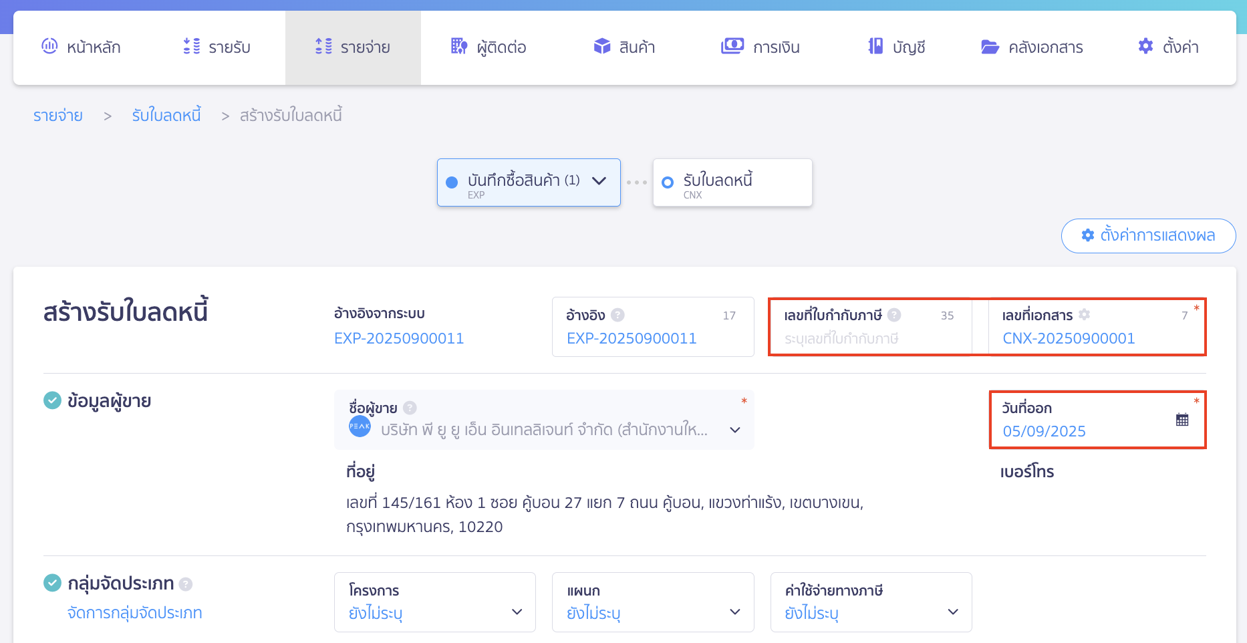Click the product box icon for สินค้า

(601, 46)
